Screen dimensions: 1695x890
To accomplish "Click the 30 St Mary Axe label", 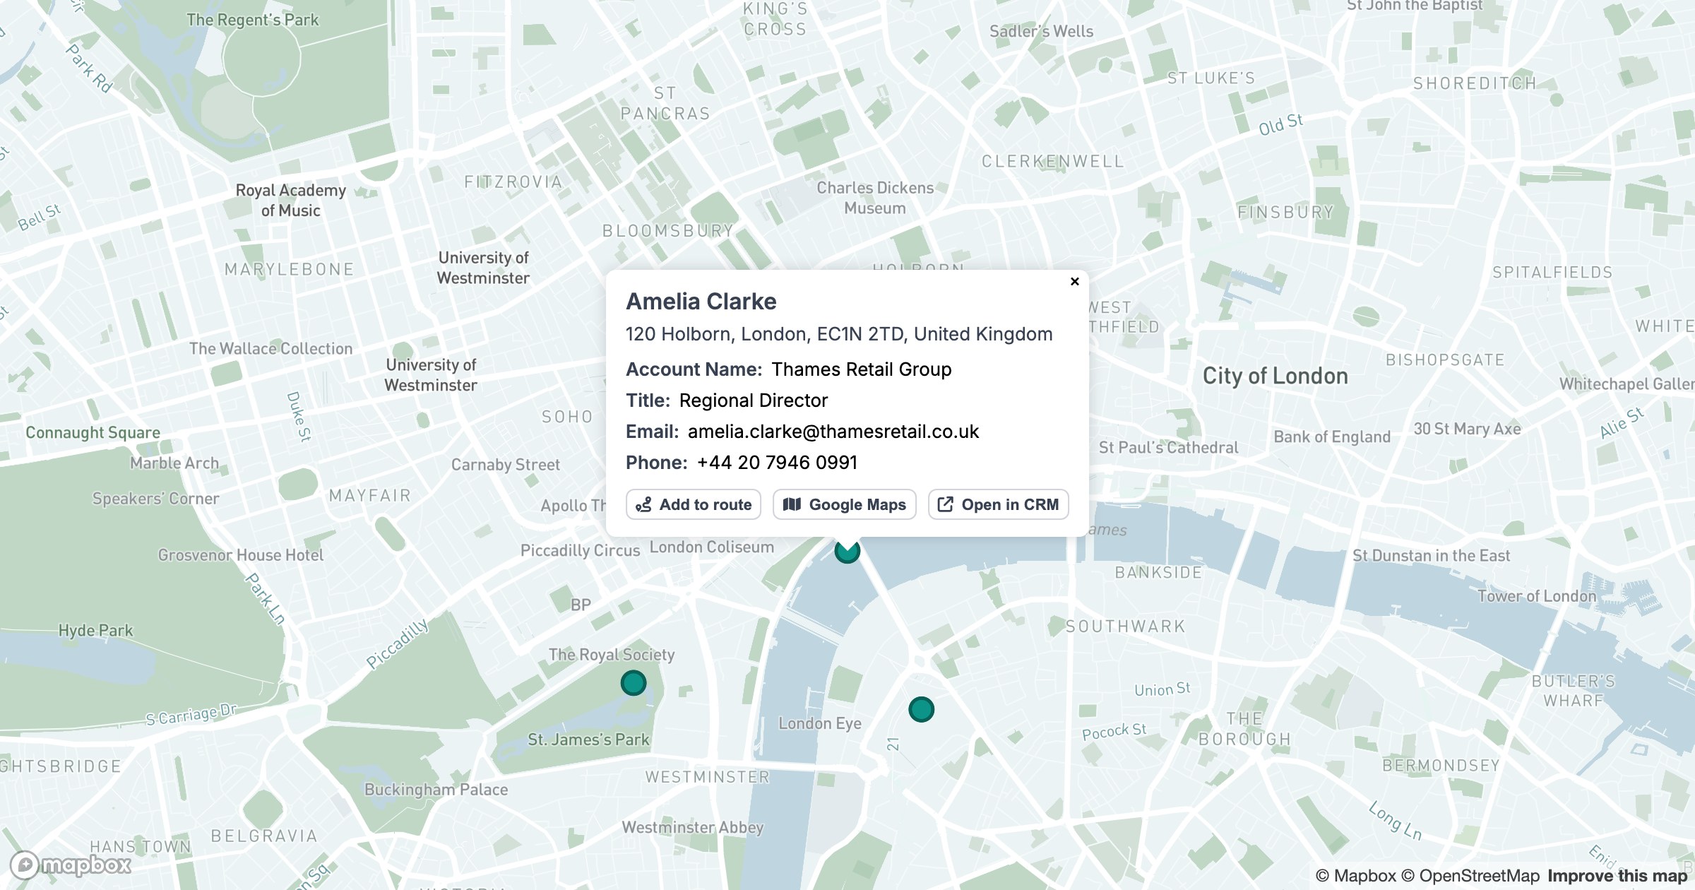I will point(1467,429).
